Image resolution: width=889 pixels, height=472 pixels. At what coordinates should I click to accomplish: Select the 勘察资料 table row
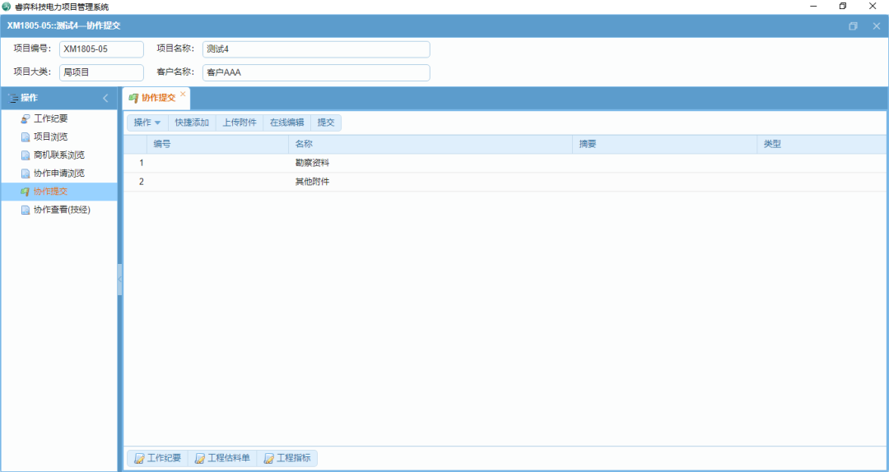(x=313, y=163)
